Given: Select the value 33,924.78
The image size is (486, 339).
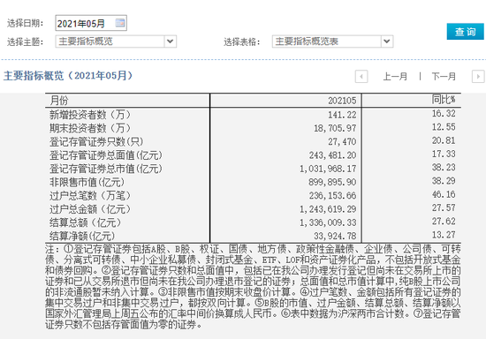Looking at the screenshot, I should click(x=335, y=237).
